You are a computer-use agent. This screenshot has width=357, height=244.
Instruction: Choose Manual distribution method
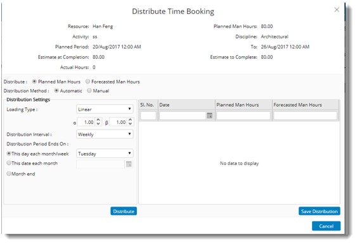tap(89, 90)
